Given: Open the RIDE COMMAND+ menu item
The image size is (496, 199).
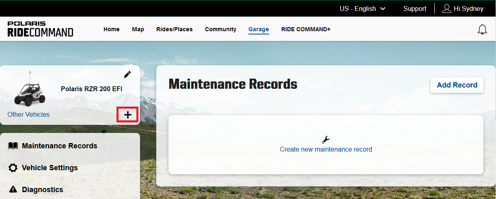Looking at the screenshot, I should click(306, 29).
